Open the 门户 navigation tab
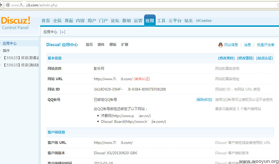The height and width of the screenshot is (164, 279). coord(103,21)
